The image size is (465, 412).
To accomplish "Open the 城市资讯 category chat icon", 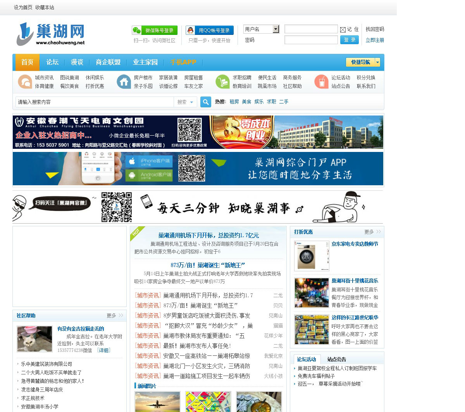I will [25, 82].
